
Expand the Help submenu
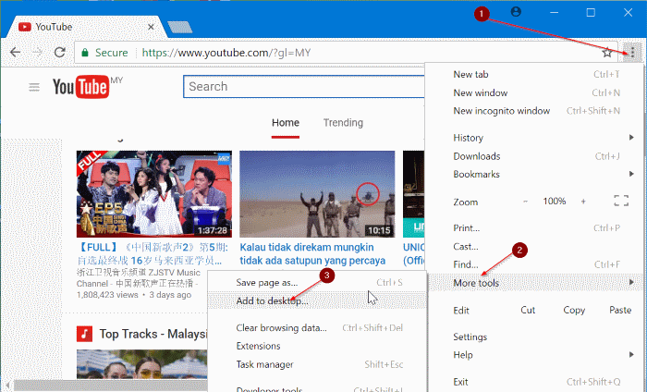pyautogui.click(x=535, y=355)
